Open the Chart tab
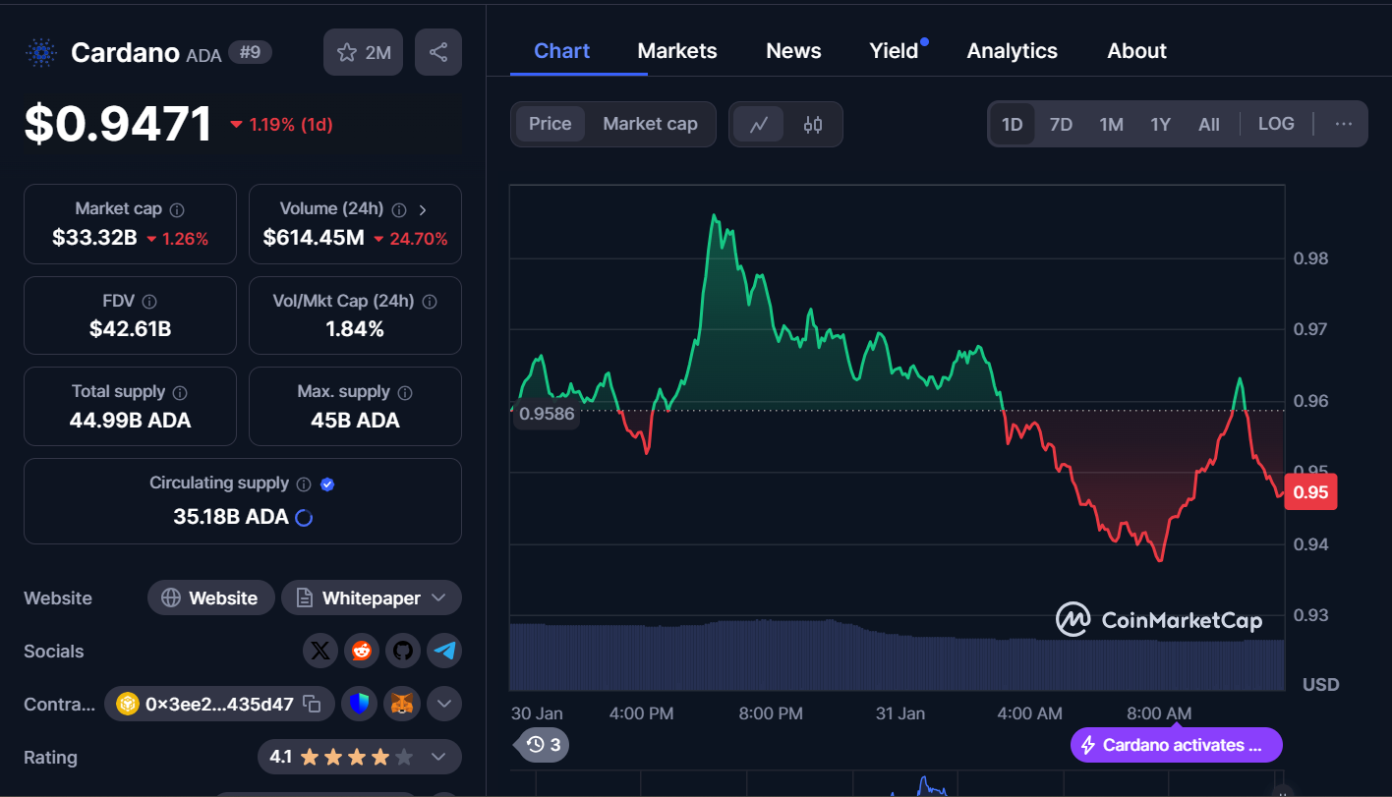1392x797 pixels. [x=561, y=51]
